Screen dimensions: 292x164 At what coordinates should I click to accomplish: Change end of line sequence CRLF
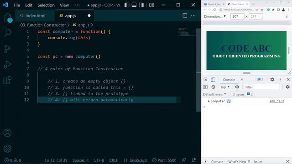pos(114,160)
